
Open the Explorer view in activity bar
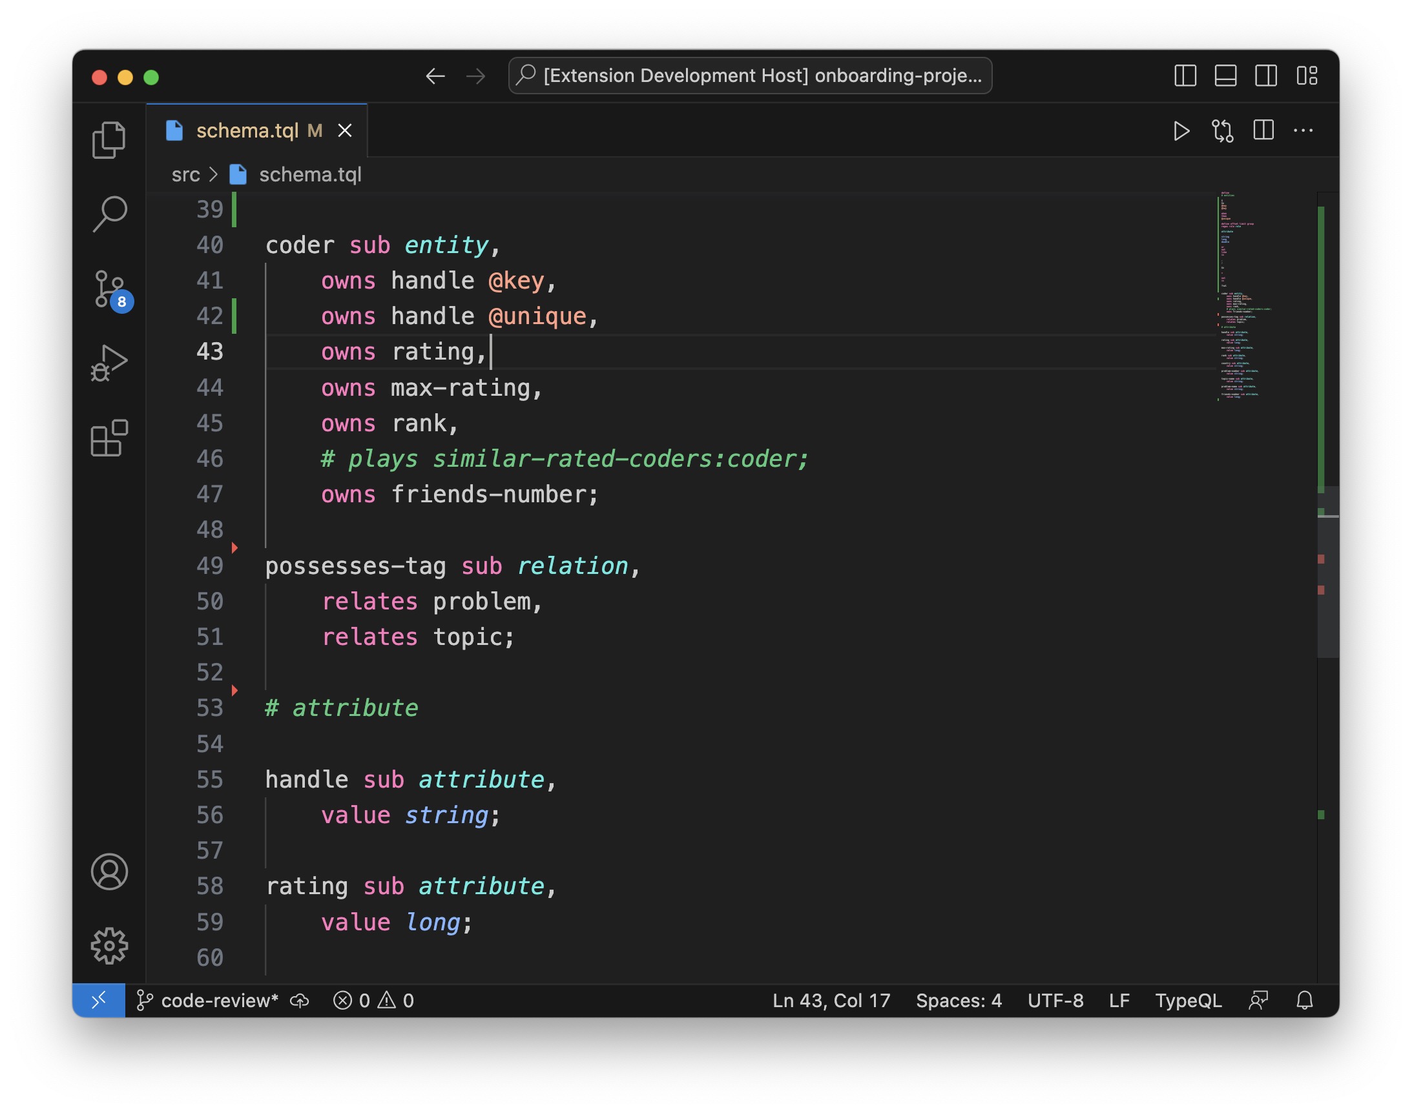[x=109, y=139]
